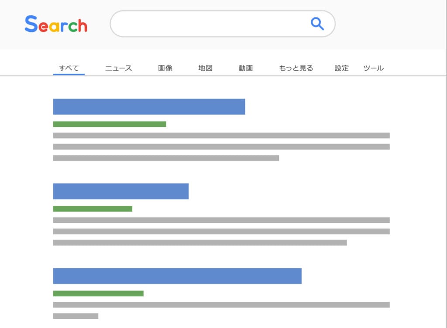Open the 設定 menu
The width and height of the screenshot is (447, 328).
[342, 68]
